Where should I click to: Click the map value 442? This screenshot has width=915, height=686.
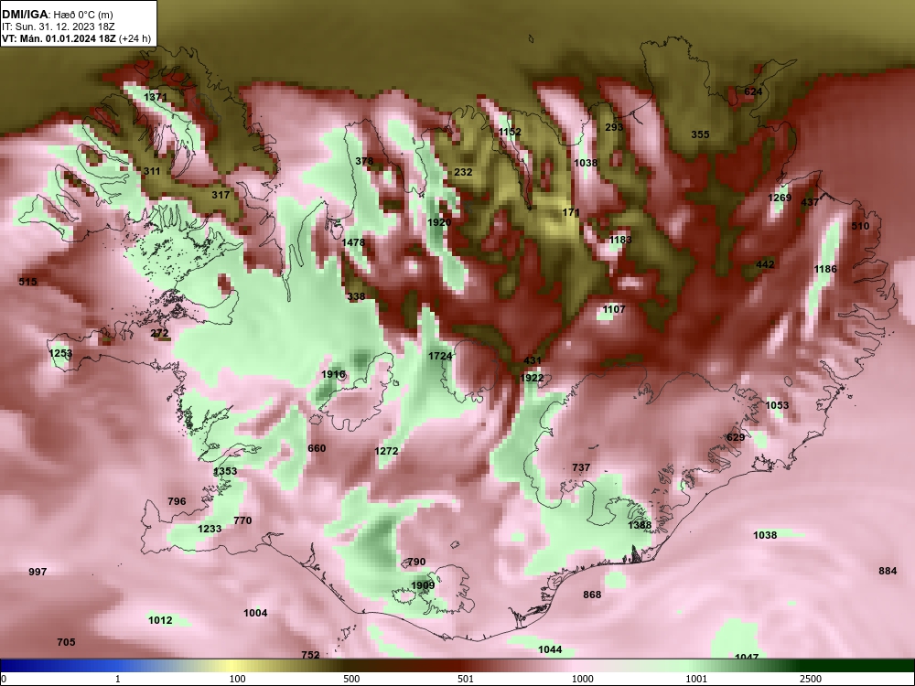[x=765, y=265]
